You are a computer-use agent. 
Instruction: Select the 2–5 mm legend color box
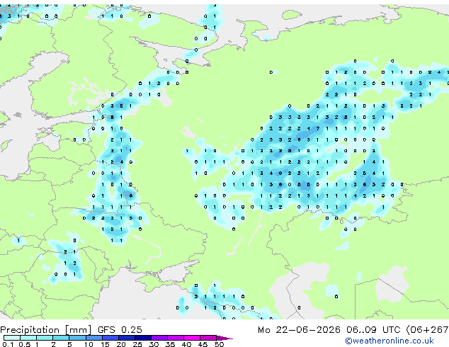coord(61,338)
